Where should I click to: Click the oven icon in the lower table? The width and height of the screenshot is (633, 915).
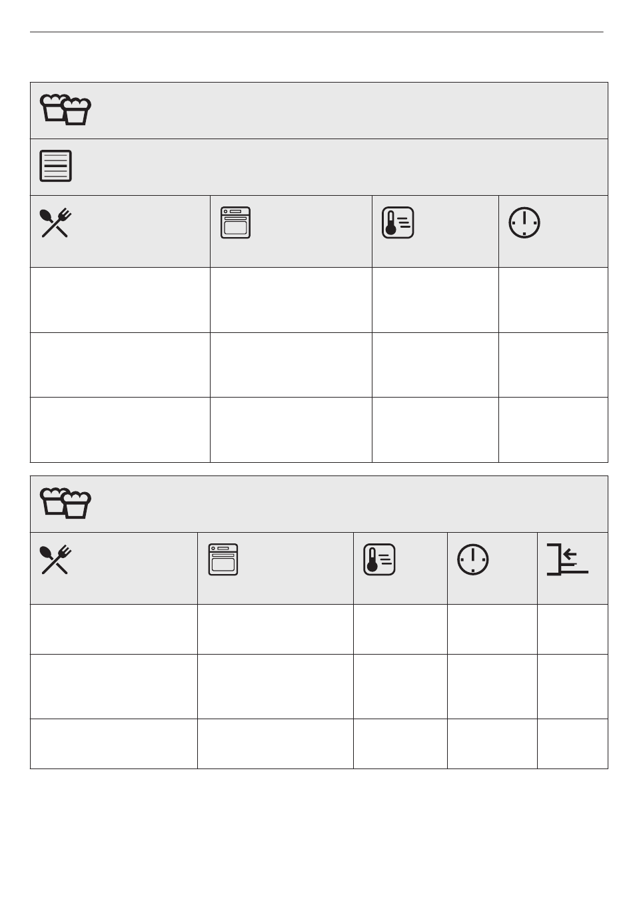[223, 559]
